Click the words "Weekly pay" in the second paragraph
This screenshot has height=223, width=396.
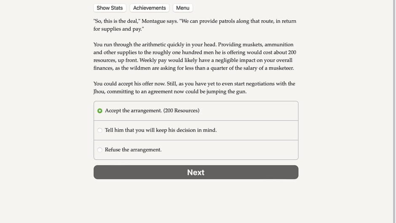153,60
